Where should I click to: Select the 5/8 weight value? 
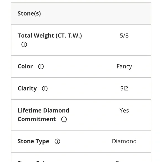tap(124, 36)
